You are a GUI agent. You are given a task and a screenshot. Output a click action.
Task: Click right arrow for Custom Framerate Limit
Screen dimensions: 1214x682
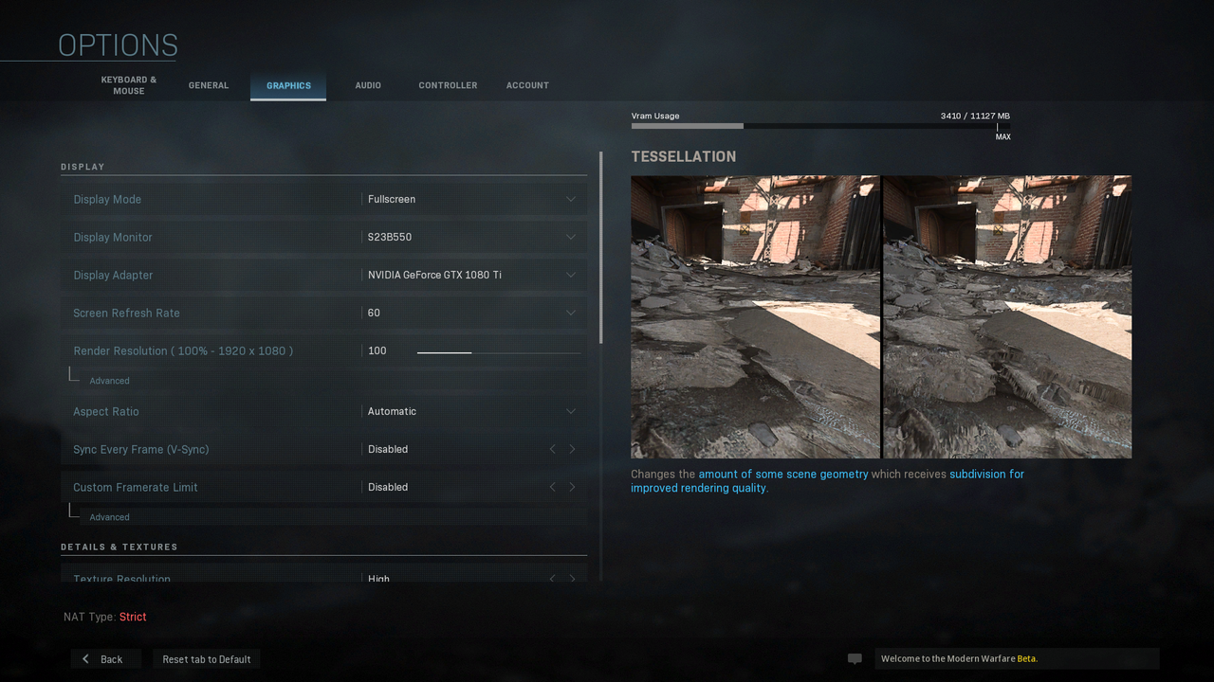[572, 487]
